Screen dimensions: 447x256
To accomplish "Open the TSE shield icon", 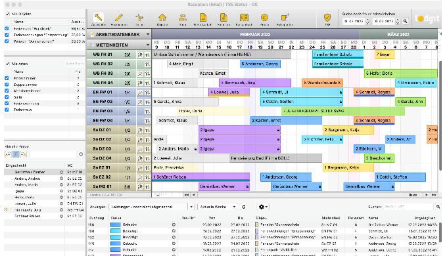I will coord(327,18).
